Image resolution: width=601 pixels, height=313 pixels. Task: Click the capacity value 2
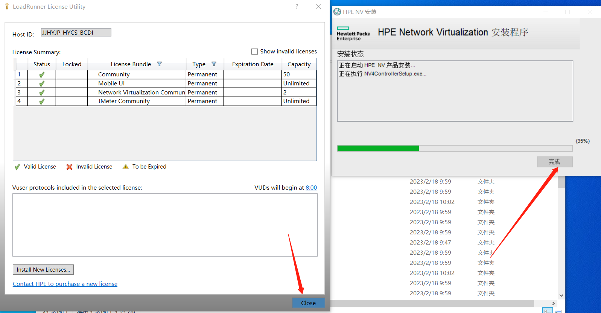coord(285,93)
